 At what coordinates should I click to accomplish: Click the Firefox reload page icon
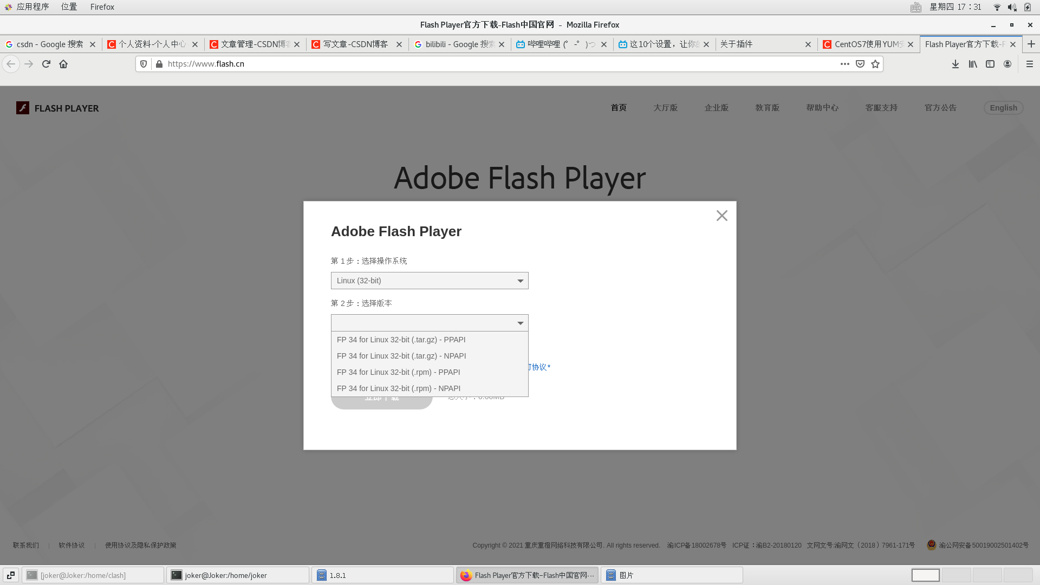46,64
